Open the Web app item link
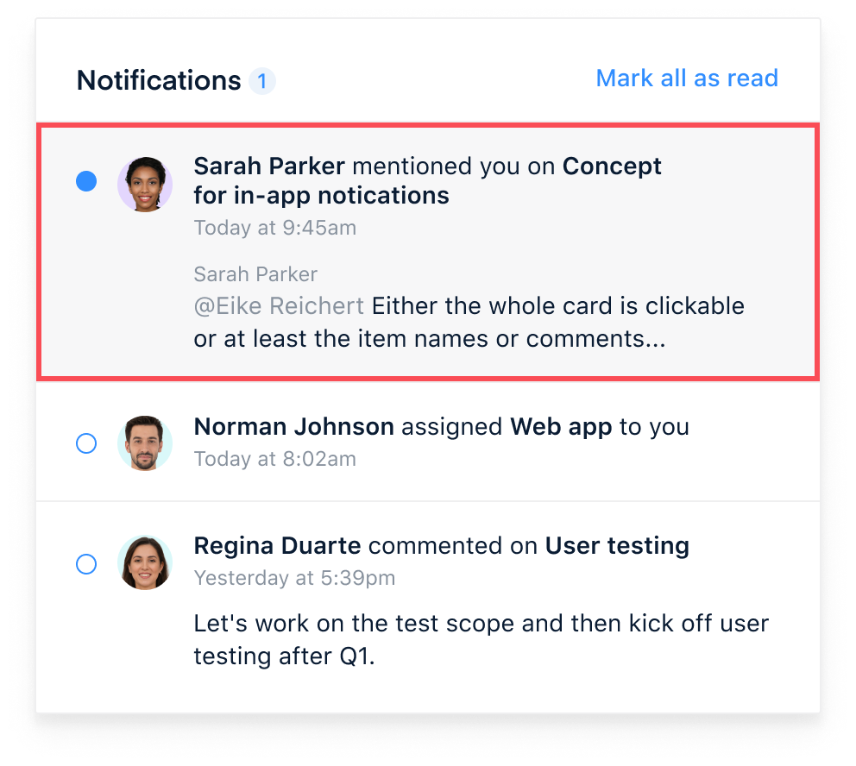The image size is (856, 766). click(561, 427)
